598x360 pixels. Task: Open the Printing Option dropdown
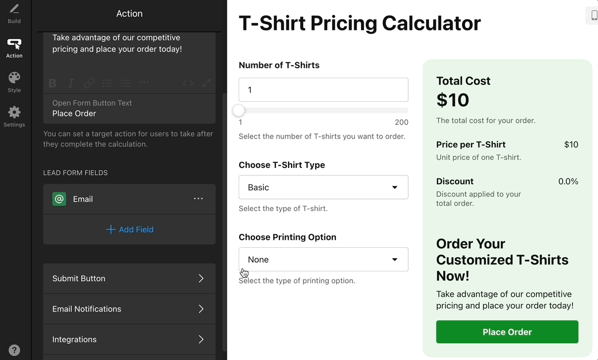click(323, 259)
